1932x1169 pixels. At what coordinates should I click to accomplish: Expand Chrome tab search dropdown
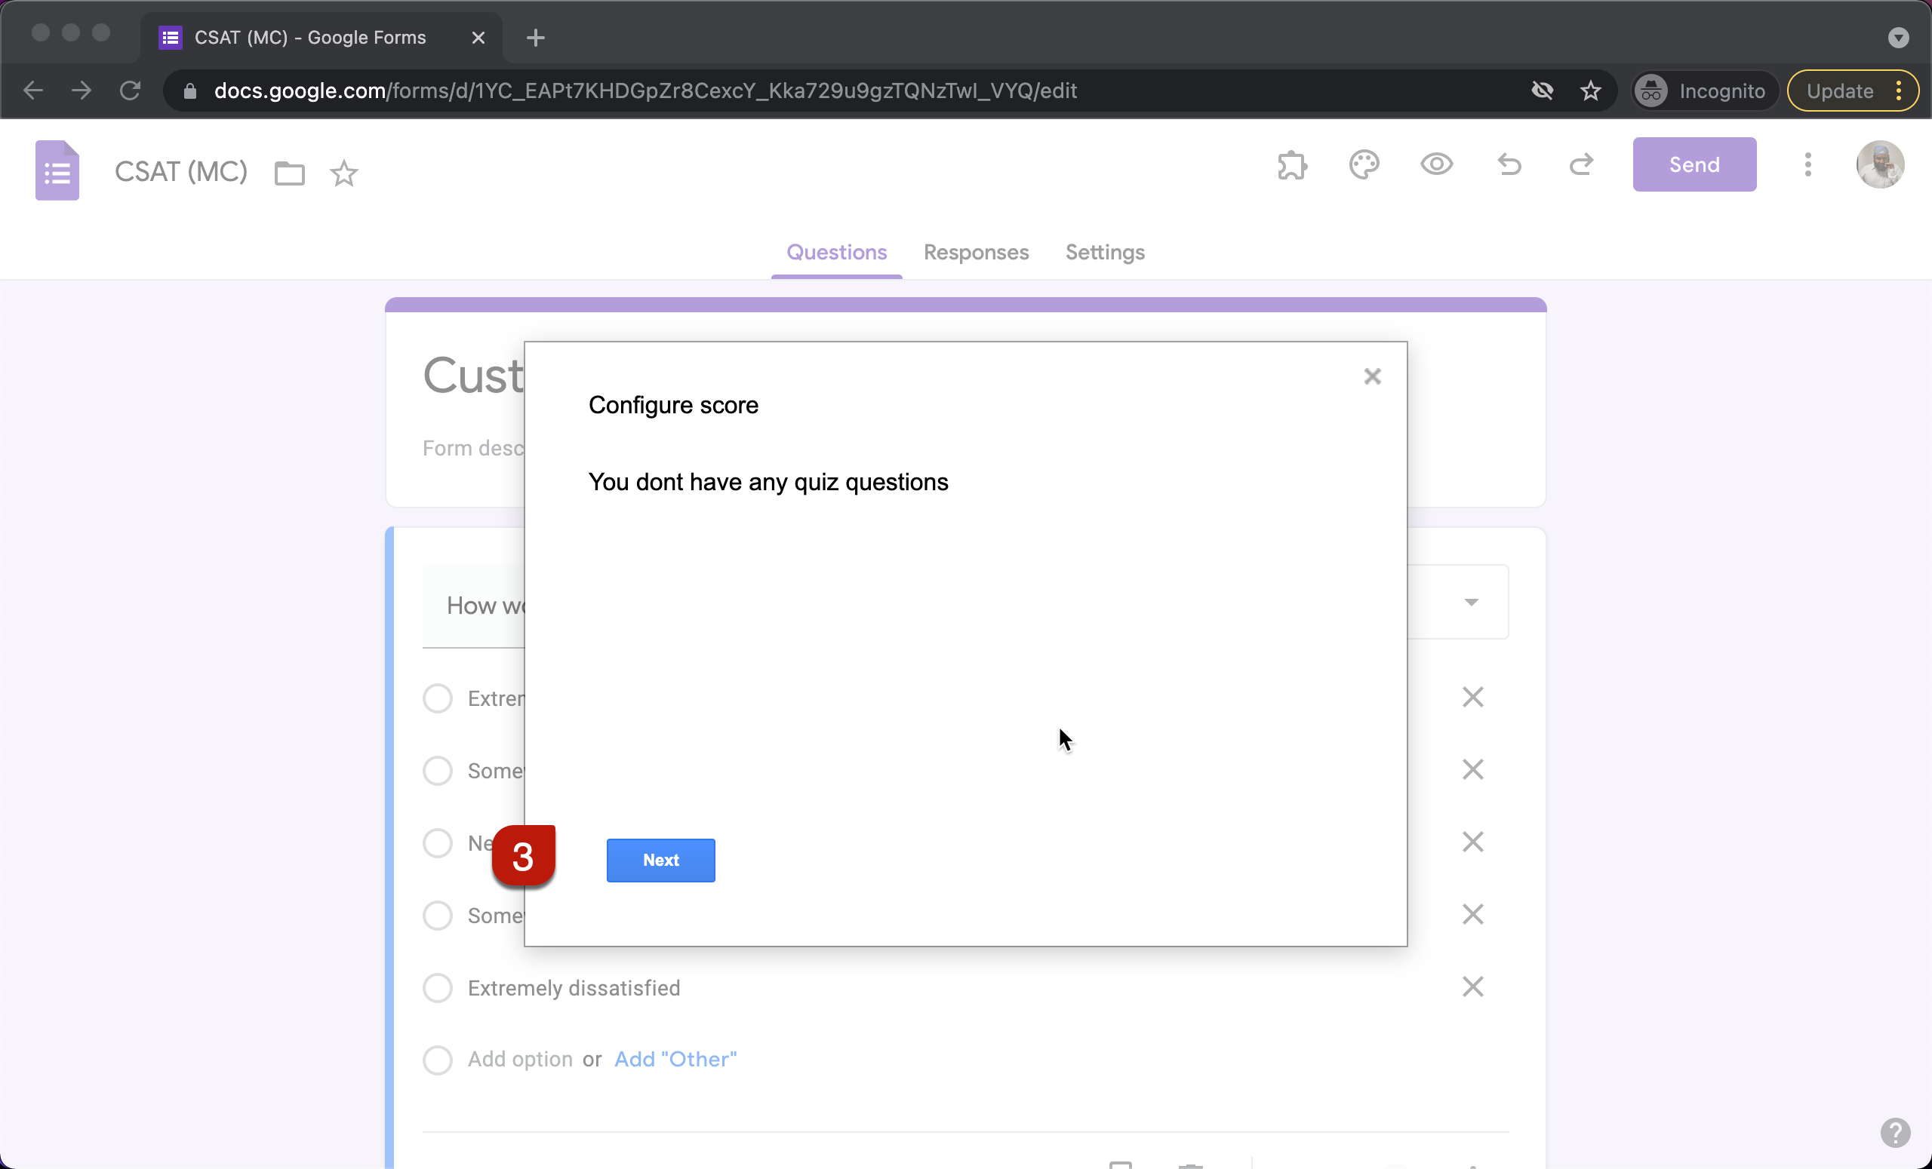click(1897, 38)
